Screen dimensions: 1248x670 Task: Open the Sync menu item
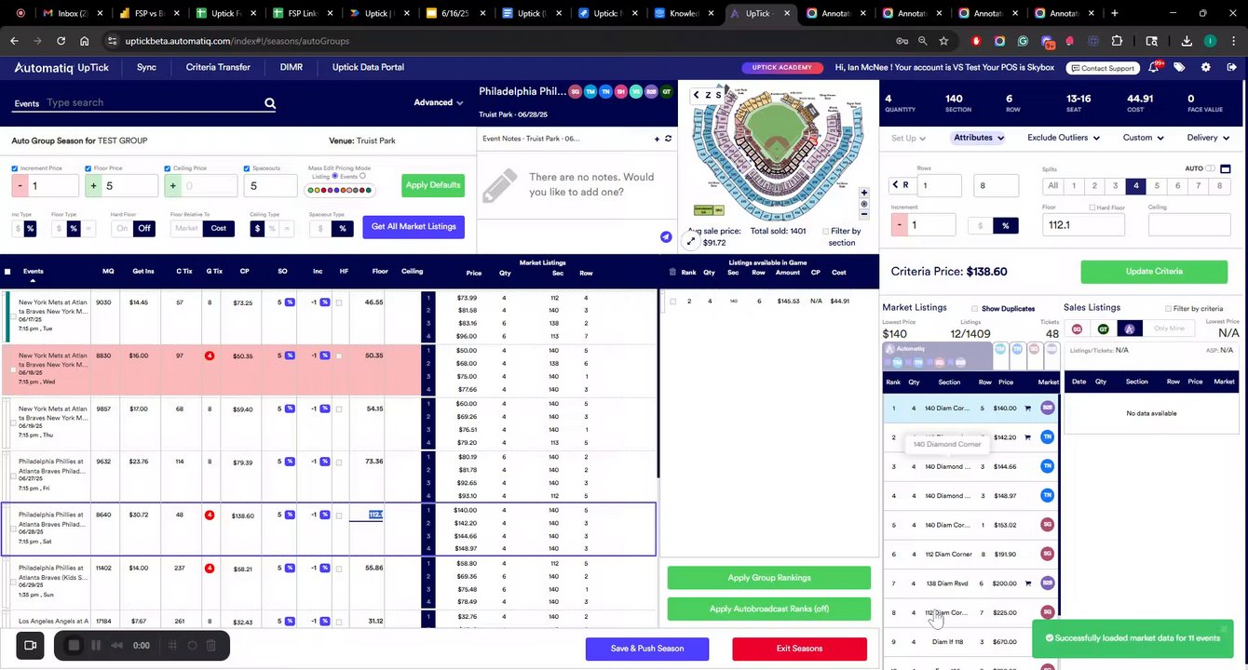pyautogui.click(x=146, y=67)
